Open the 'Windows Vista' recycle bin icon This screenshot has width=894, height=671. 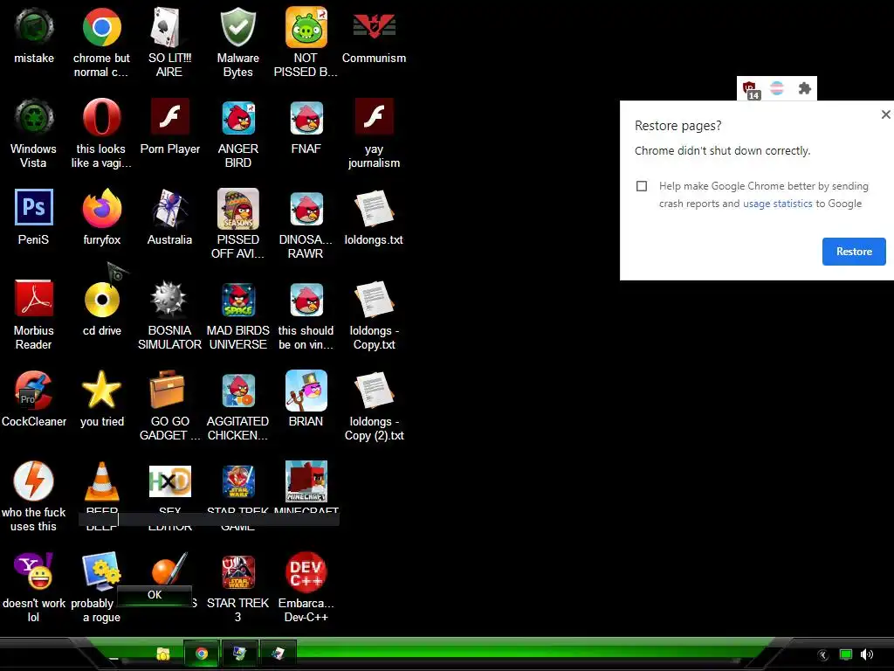[34, 118]
